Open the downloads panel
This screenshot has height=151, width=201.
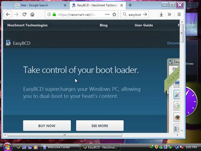tap(161, 14)
